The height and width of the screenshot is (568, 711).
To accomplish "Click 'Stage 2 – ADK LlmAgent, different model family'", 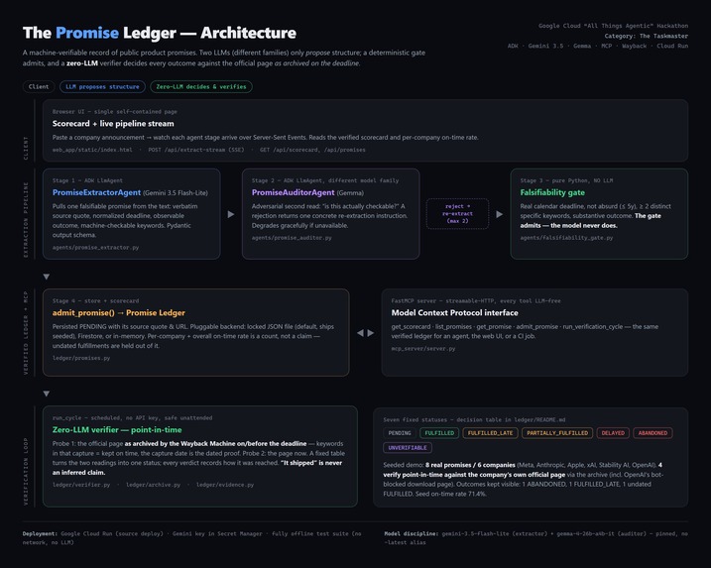I will [325, 180].
